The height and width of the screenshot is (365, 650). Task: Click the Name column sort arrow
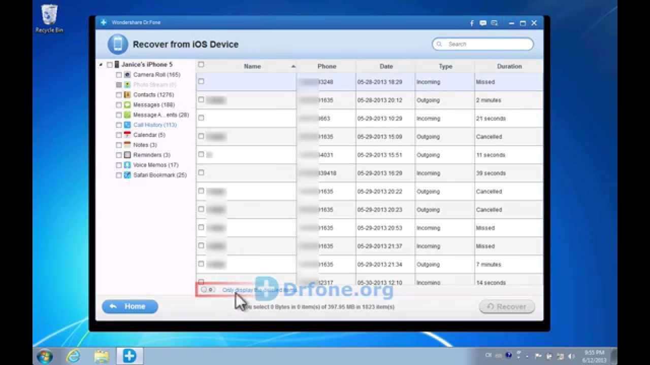point(293,66)
